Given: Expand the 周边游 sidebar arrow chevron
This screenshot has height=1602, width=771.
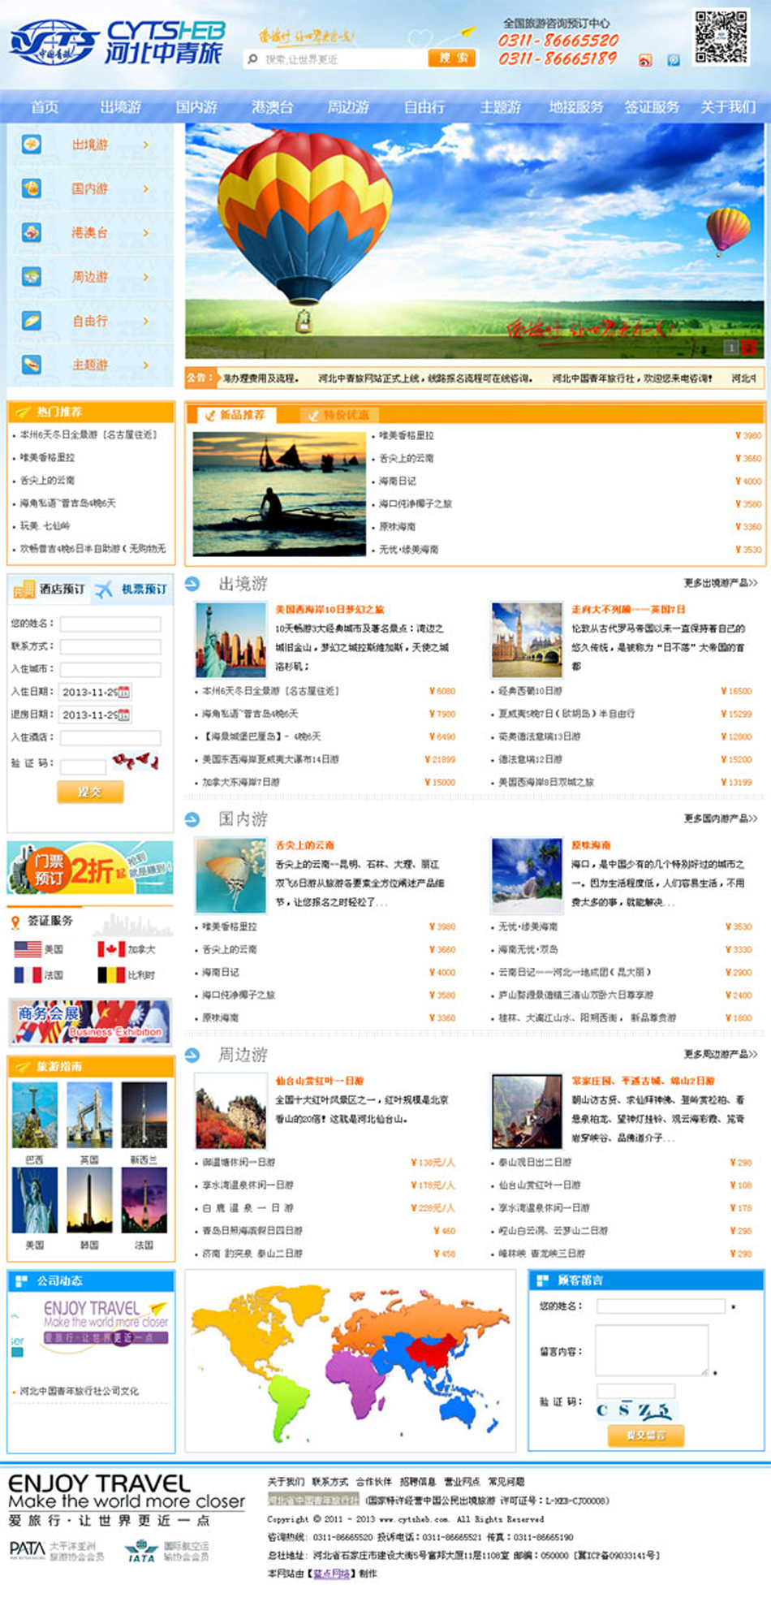Looking at the screenshot, I should point(146,277).
